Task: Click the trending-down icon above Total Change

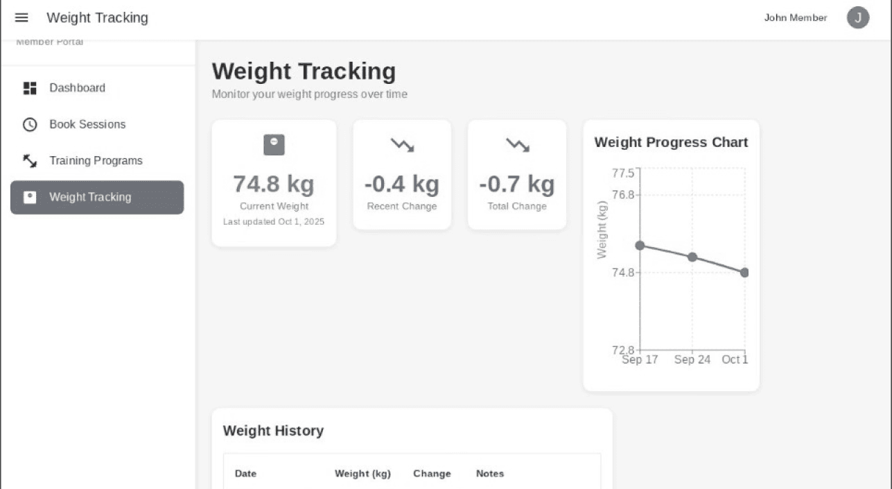Action: pos(517,144)
